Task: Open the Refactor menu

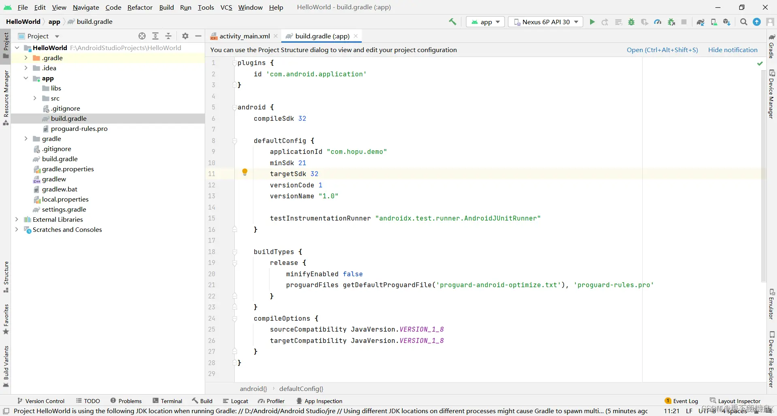Action: tap(140, 7)
